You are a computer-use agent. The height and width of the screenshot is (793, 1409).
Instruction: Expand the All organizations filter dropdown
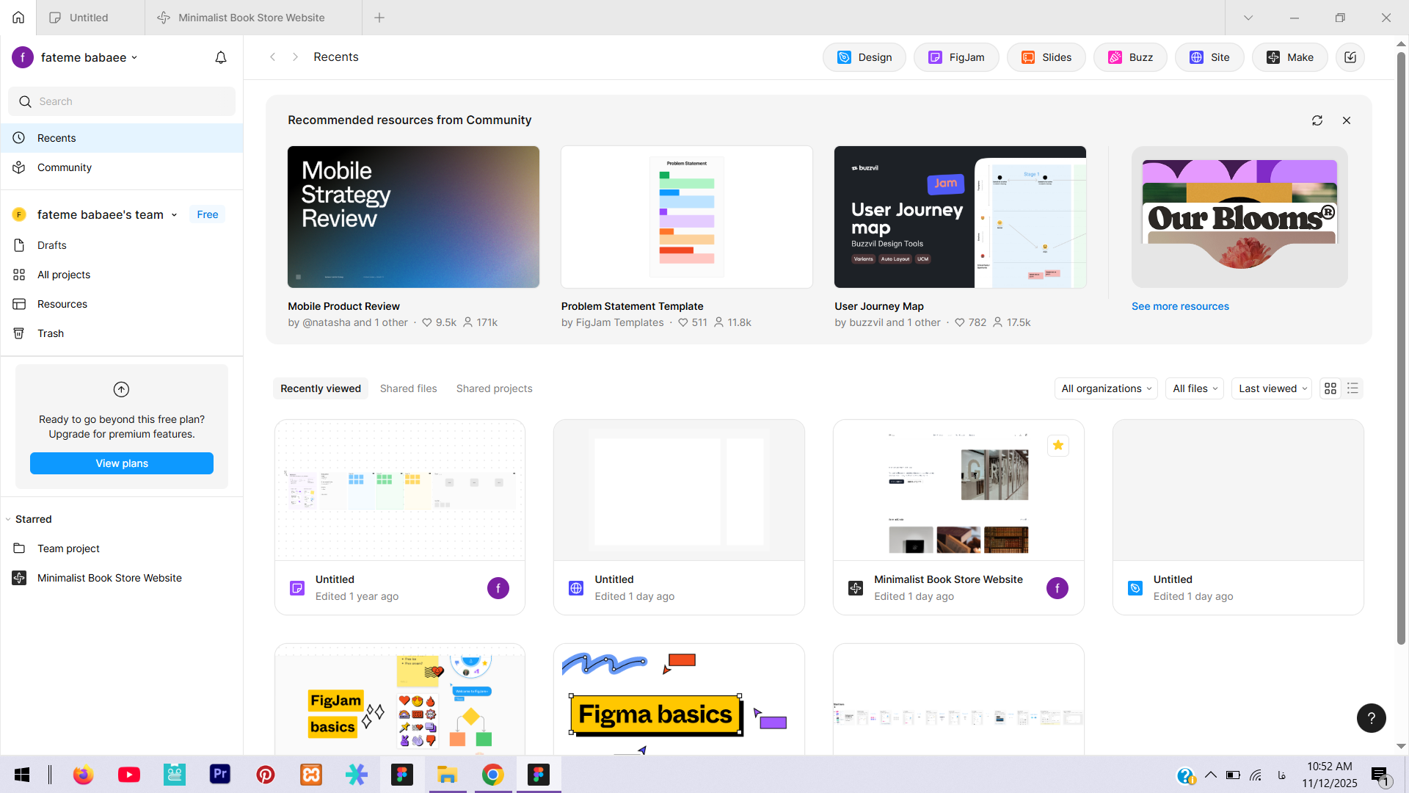pyautogui.click(x=1106, y=388)
